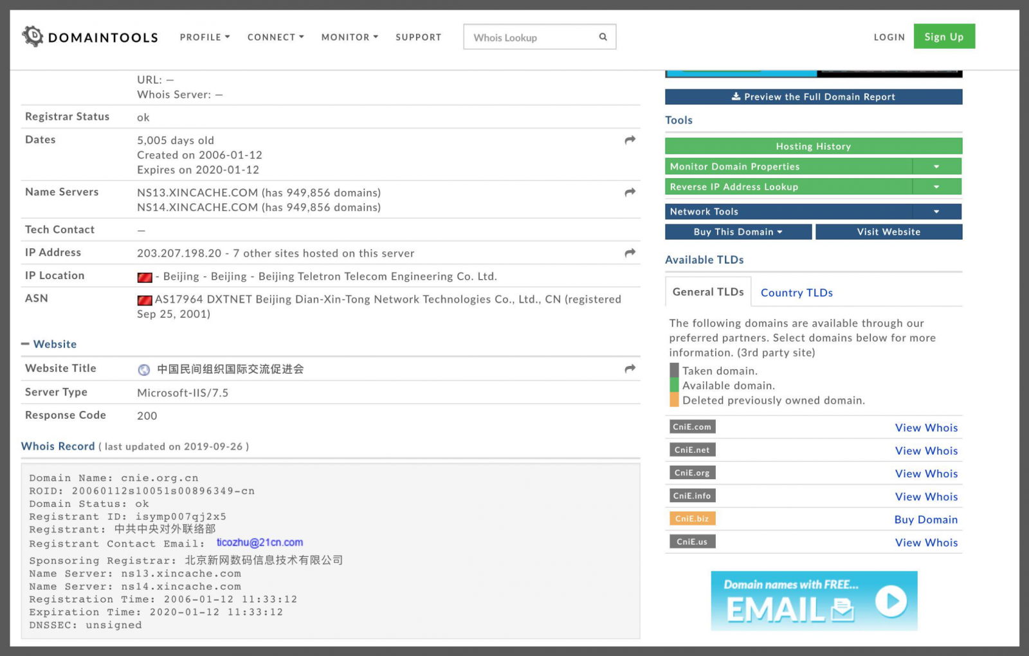This screenshot has width=1029, height=656.
Task: Expand the Monitor Domain Properties dropdown
Action: pyautogui.click(x=936, y=166)
